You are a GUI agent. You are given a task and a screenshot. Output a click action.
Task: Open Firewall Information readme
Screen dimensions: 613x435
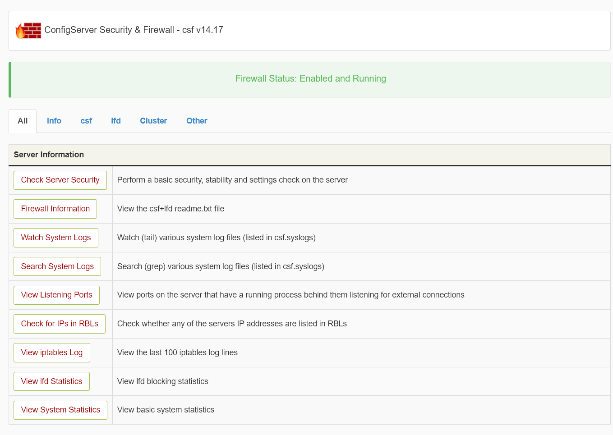pos(55,209)
